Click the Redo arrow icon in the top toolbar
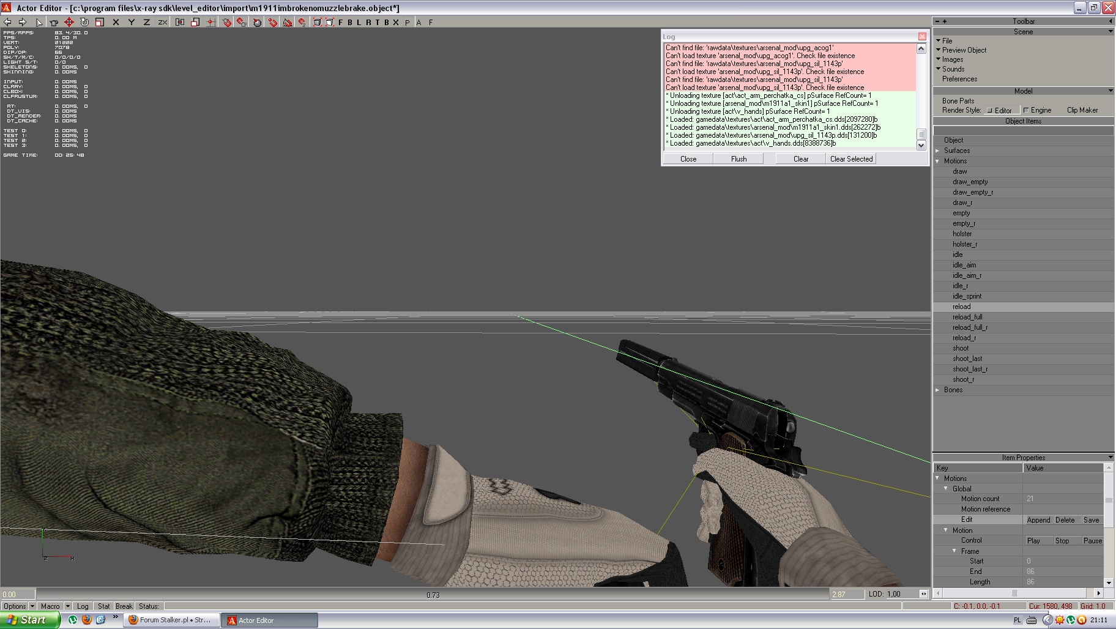The width and height of the screenshot is (1116, 629). point(22,22)
